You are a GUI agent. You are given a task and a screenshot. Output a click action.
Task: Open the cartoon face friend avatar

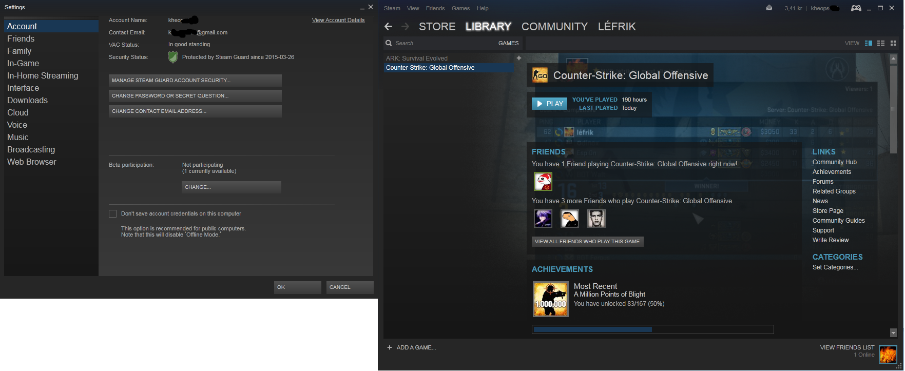coord(570,219)
